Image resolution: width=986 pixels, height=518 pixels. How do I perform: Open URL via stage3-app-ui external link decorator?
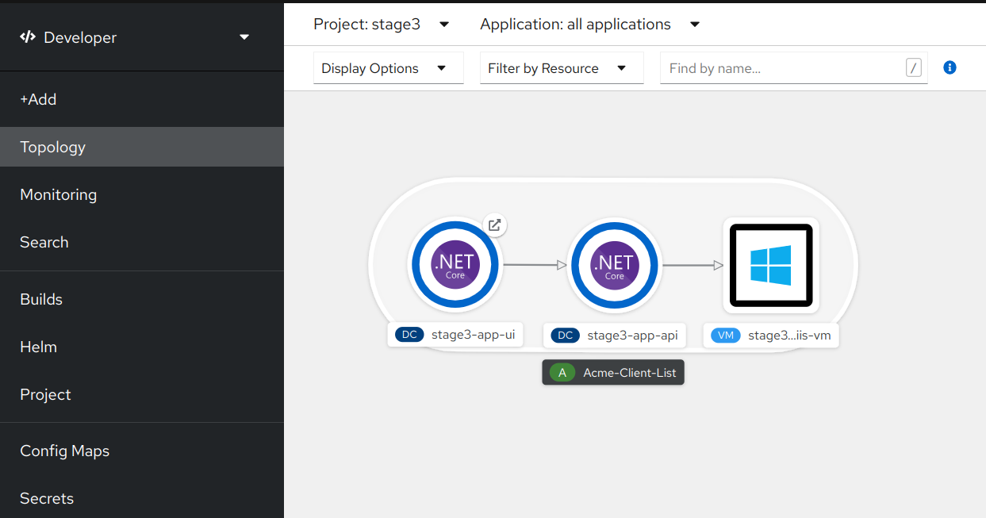pos(494,225)
